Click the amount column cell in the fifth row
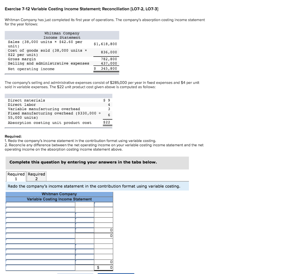The image size is (294, 274). click(104, 224)
